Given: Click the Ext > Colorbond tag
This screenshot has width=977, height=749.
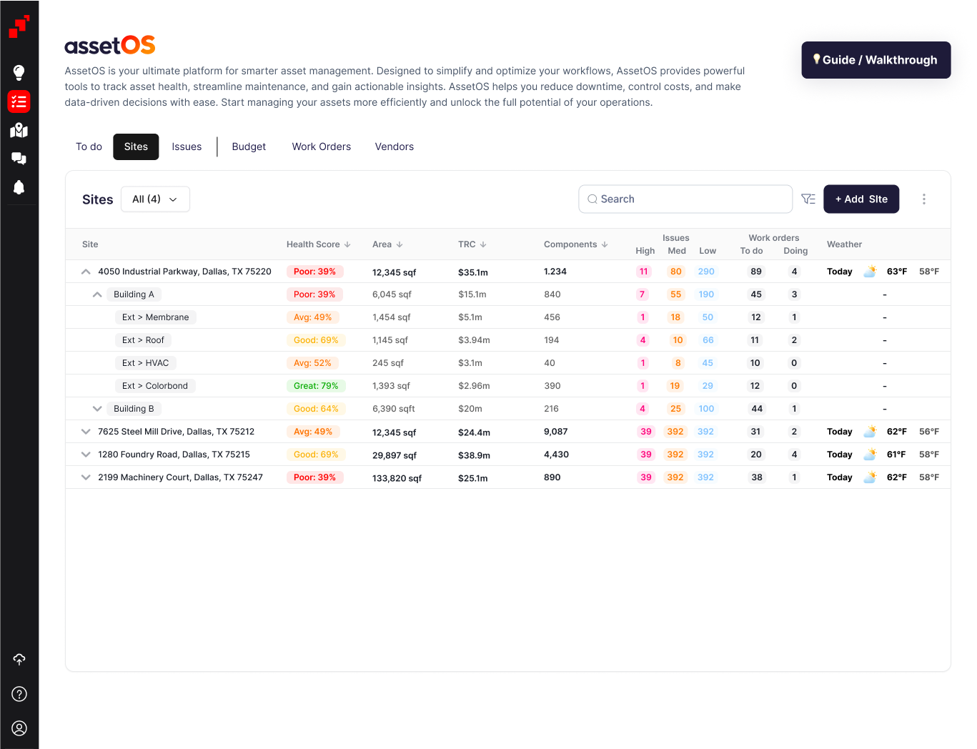Looking at the screenshot, I should click(155, 386).
